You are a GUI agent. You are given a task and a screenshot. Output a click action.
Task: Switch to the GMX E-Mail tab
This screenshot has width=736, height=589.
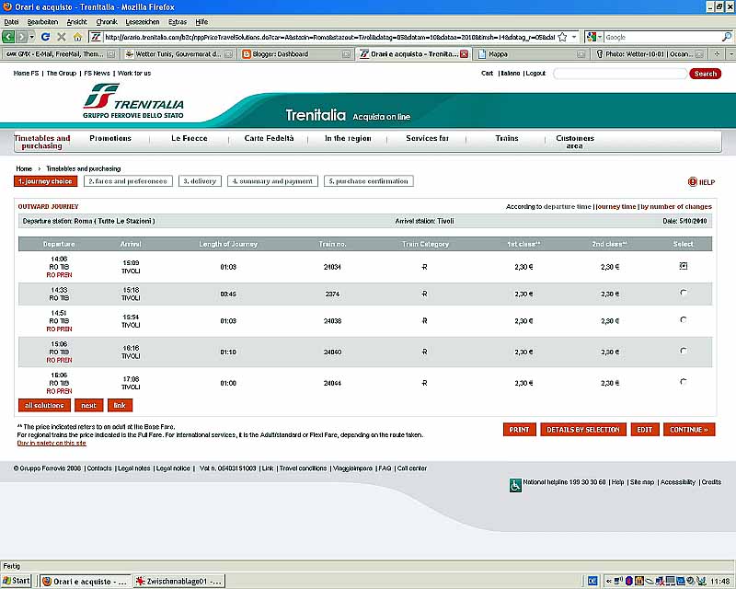[60, 54]
